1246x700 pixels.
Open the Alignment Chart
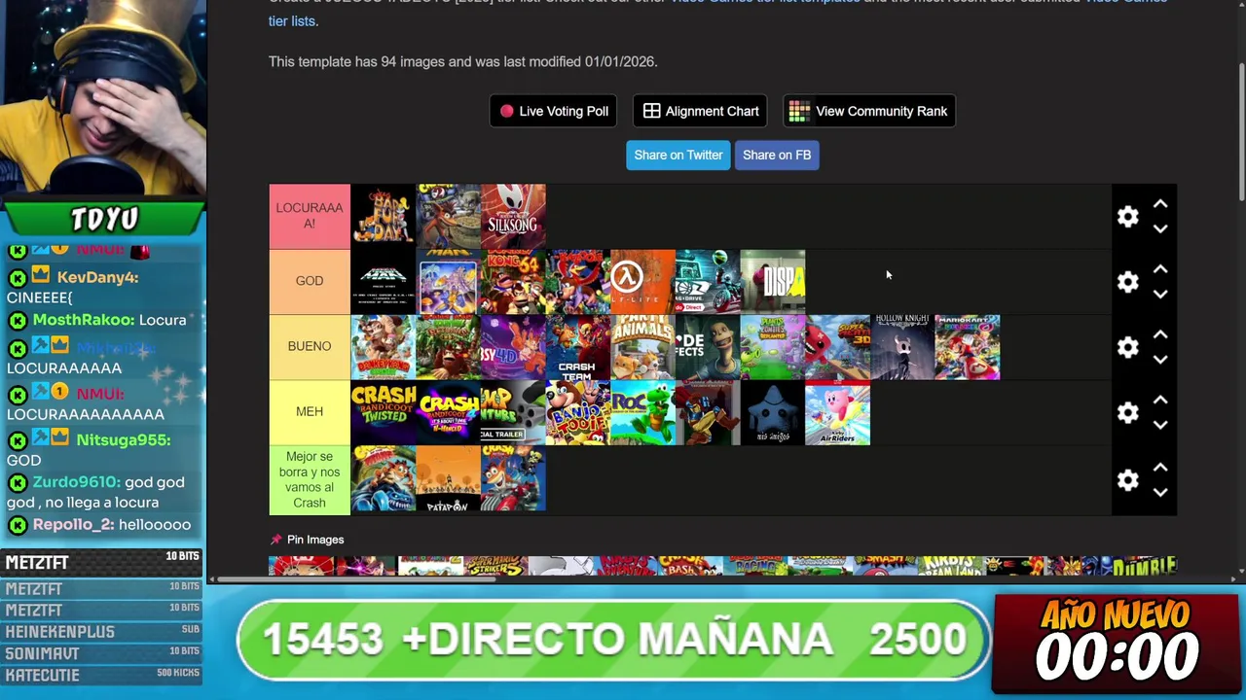coord(701,111)
